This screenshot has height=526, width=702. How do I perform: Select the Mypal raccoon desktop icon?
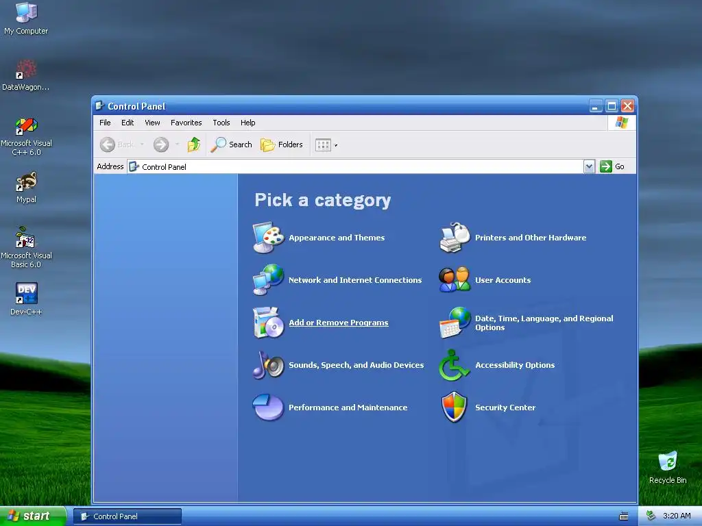(x=27, y=188)
